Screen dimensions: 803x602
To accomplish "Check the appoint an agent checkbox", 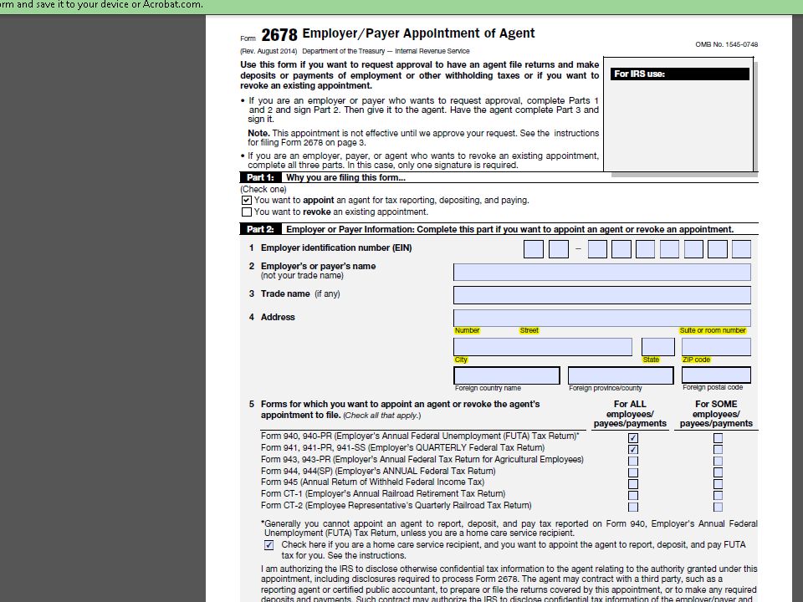I will (x=246, y=200).
